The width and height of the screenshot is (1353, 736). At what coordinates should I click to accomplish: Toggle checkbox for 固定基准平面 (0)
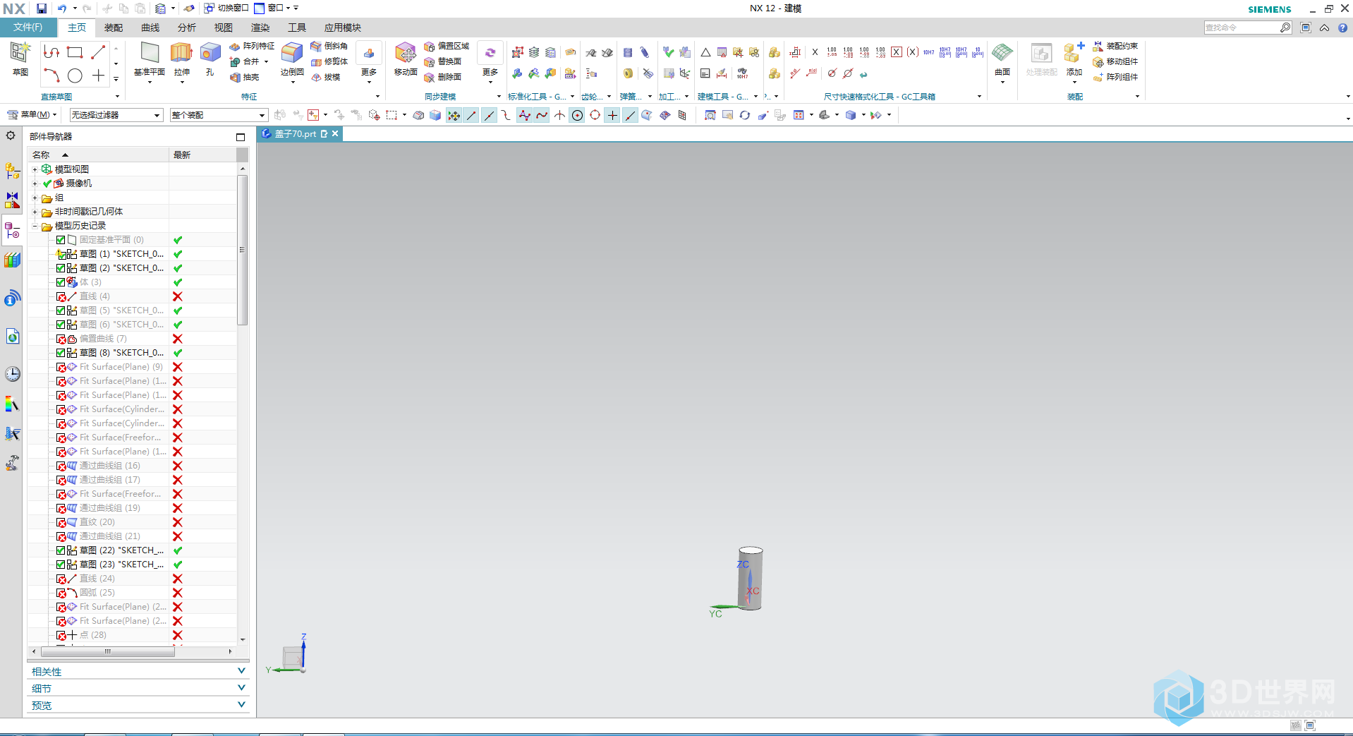point(61,240)
